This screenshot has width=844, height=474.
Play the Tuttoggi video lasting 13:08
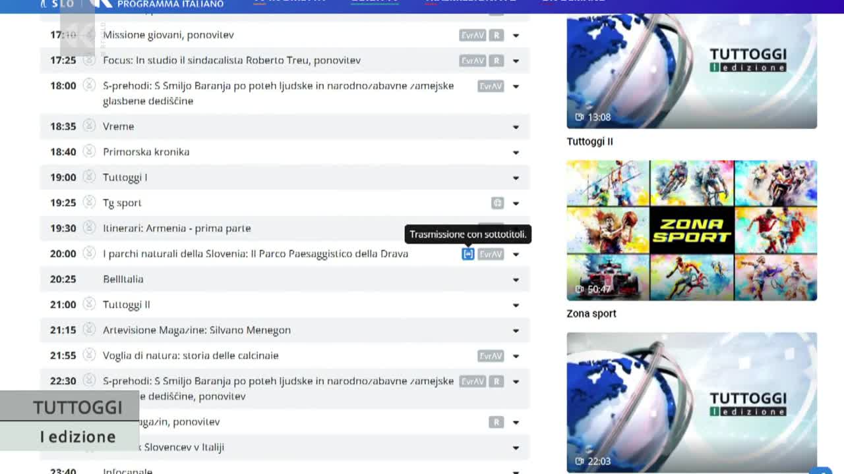point(692,71)
